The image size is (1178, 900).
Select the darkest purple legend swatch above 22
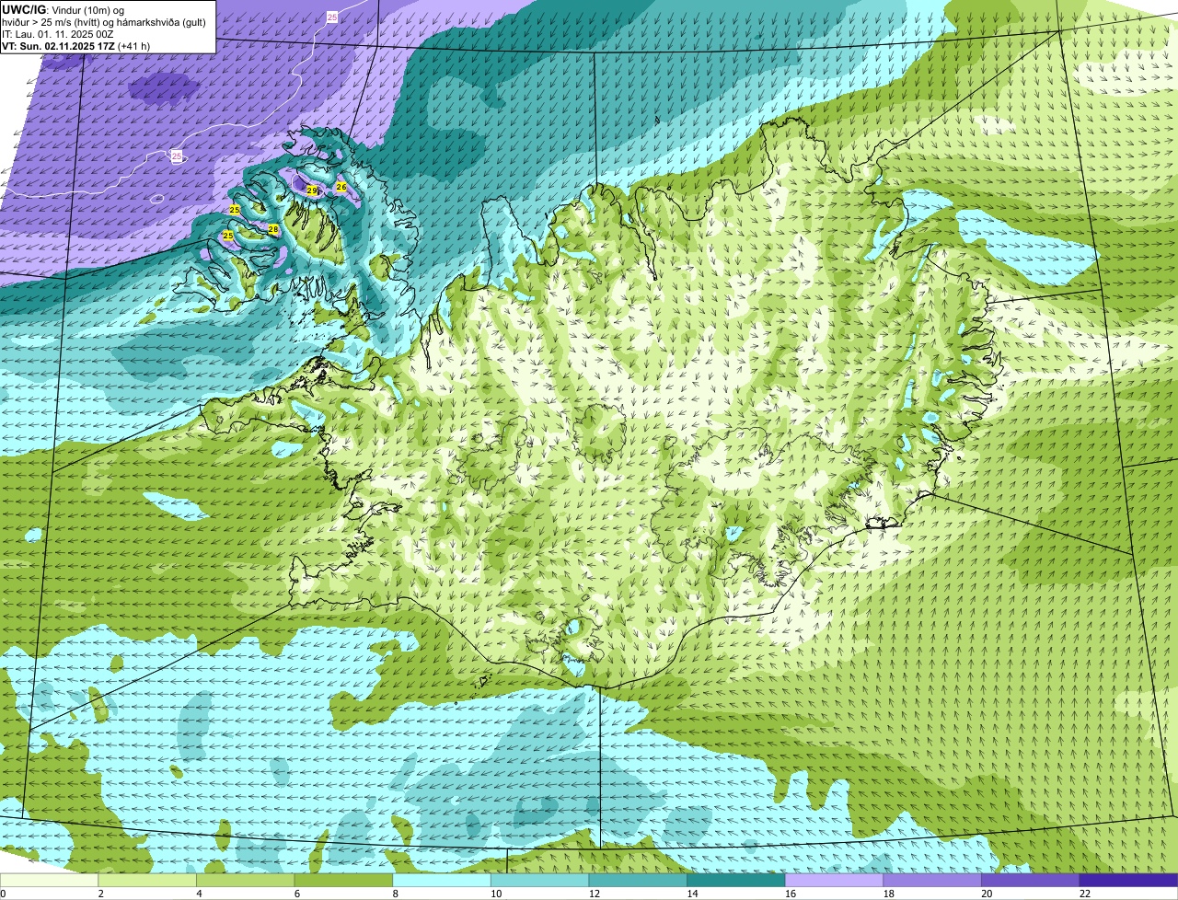point(1128,880)
